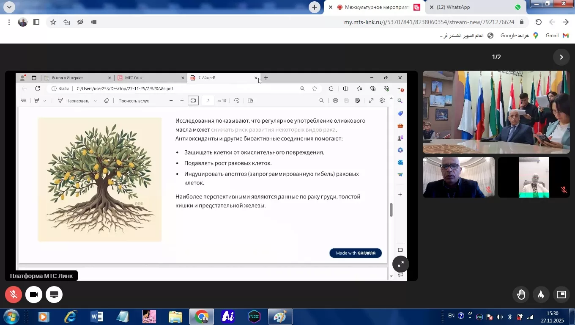Open the Chrome tab search dropdown
Viewport: 575px width, 325px height.
(x=9, y=7)
